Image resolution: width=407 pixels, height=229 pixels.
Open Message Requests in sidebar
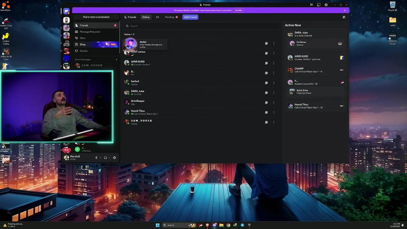pos(96,32)
